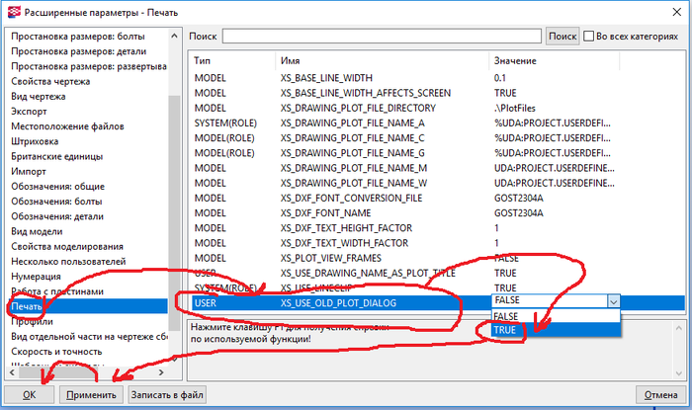This screenshot has height=410, width=692.
Task: Select the Несколько пользователей category
Action: click(x=68, y=261)
